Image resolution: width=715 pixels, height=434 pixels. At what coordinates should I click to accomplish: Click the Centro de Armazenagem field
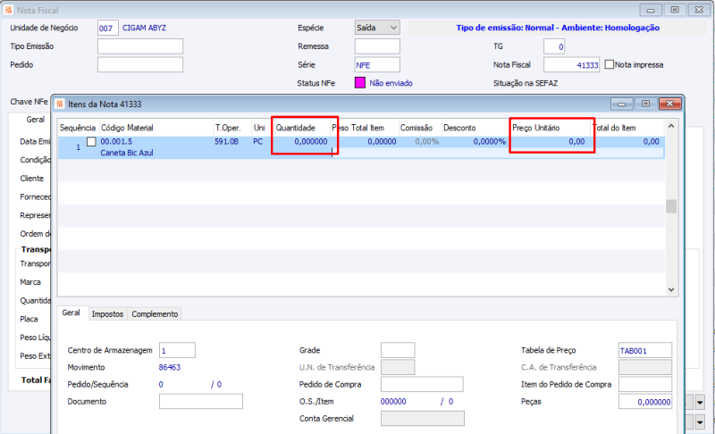click(177, 350)
